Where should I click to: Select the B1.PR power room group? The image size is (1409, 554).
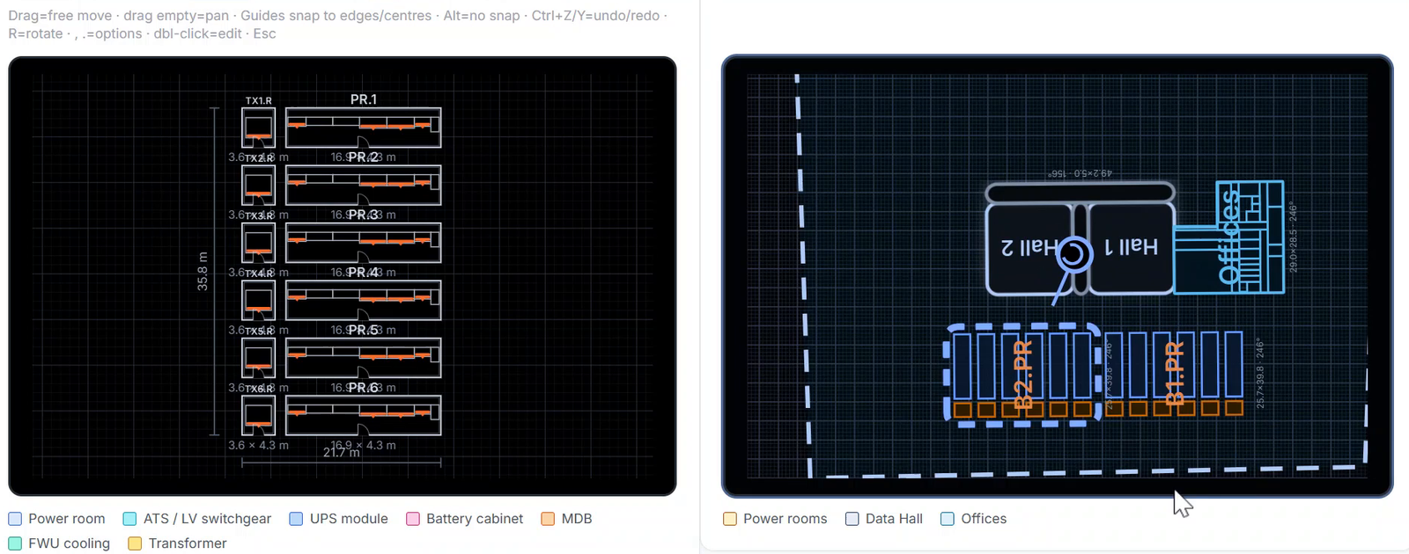[1174, 374]
